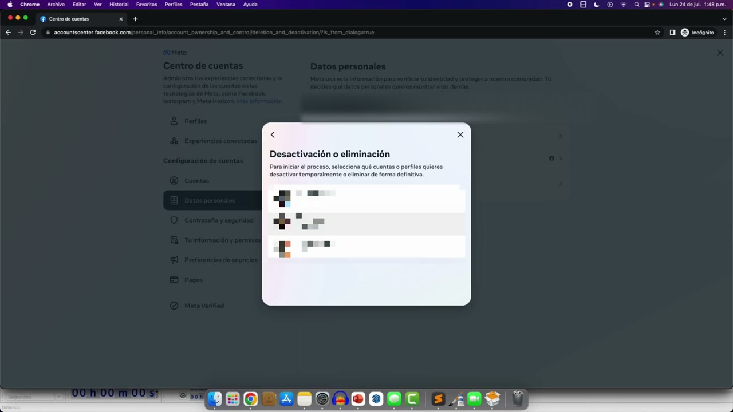This screenshot has height=412, width=733.
Task: Click the address bar URL
Action: 214,33
